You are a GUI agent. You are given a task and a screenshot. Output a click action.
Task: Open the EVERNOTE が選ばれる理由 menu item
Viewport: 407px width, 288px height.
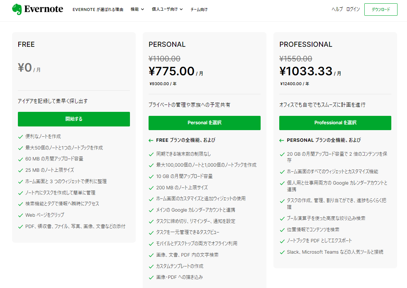tap(98, 10)
